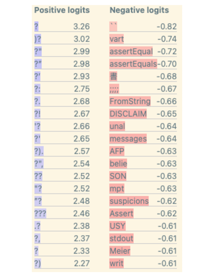Click the "Assert" token with value -0.62
Image resolution: width=214 pixels, height=277 pixels.
121,214
